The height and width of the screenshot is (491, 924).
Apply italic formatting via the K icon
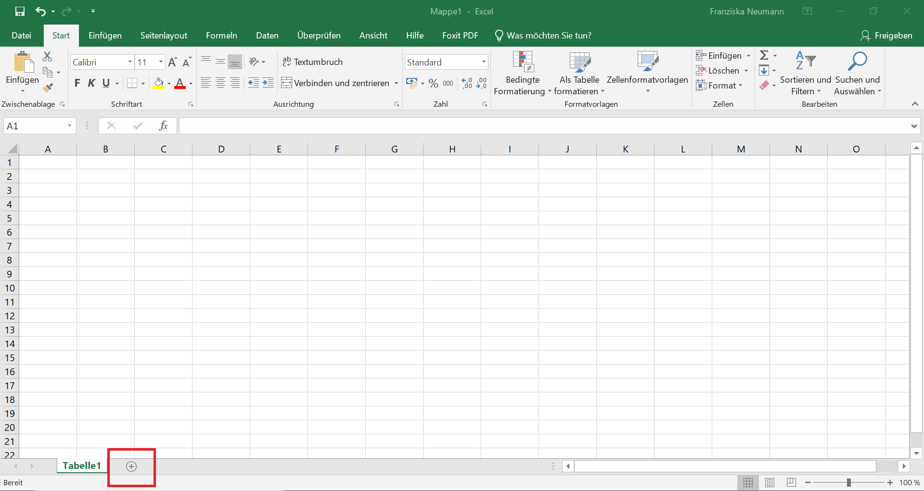click(x=92, y=83)
